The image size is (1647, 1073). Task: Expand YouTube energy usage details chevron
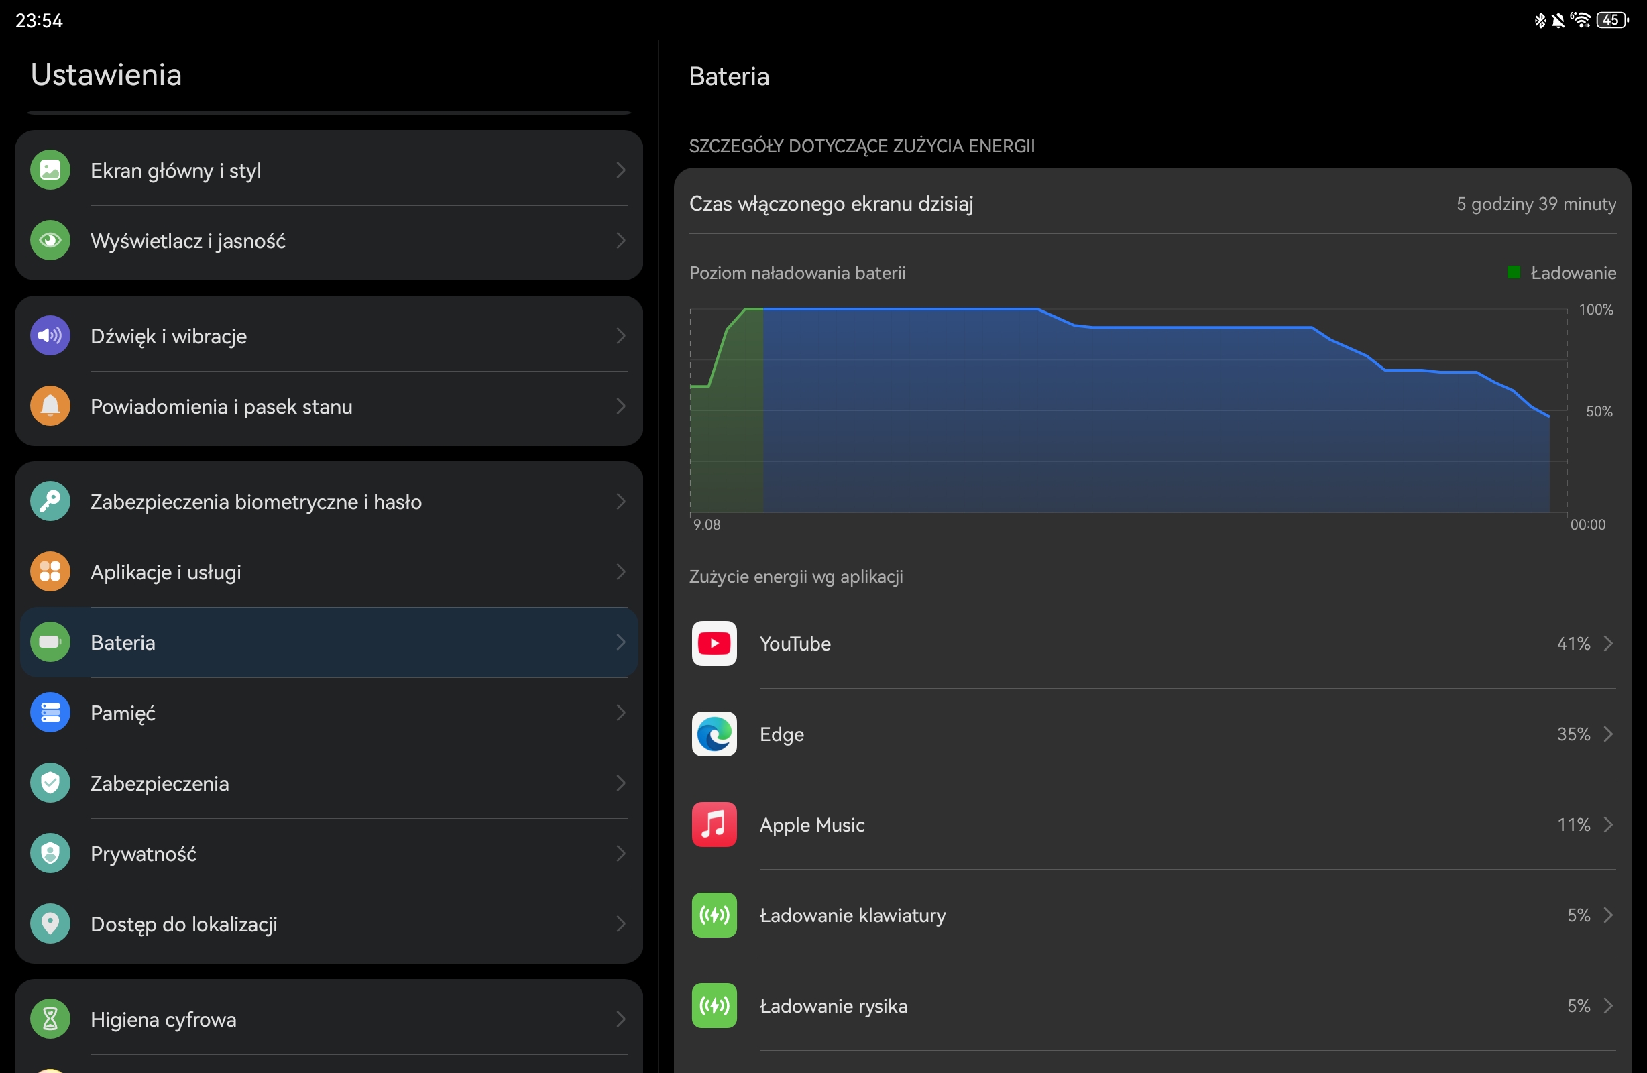[1609, 644]
